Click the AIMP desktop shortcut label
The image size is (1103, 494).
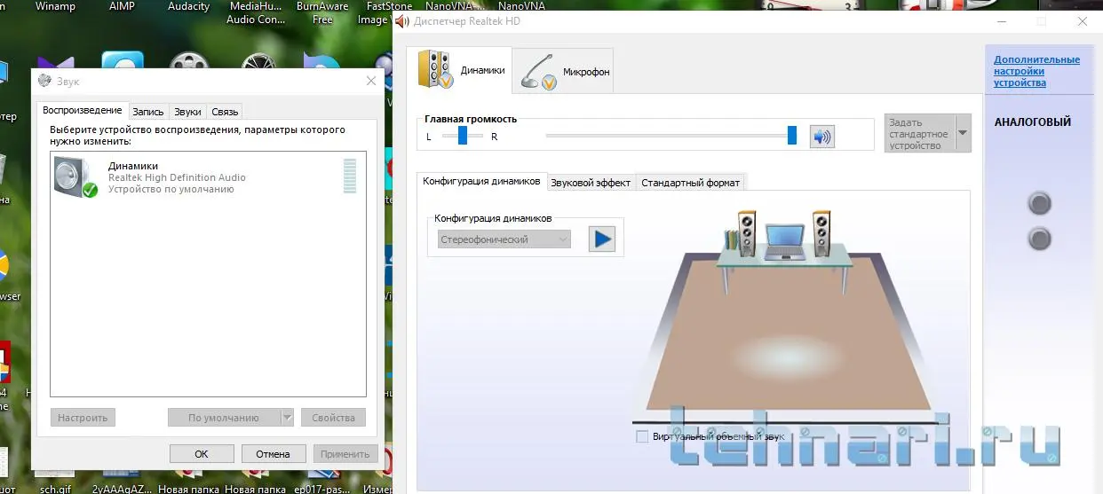point(121,6)
